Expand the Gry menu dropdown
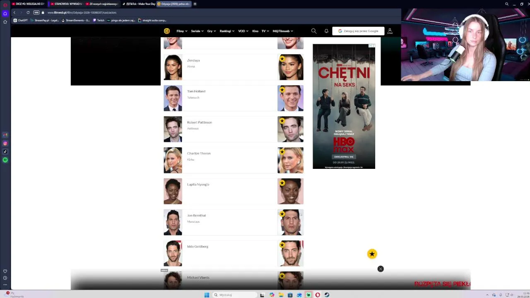Viewport: 530px width, 298px height. [x=212, y=31]
